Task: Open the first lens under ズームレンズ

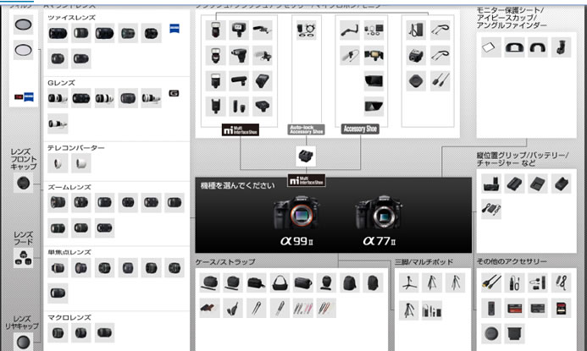Action: [58, 203]
